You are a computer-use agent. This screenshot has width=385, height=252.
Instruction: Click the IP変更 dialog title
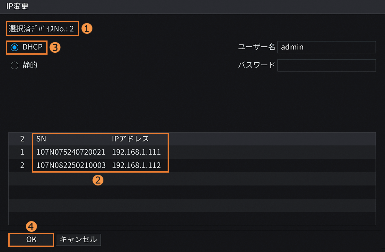pos(17,6)
